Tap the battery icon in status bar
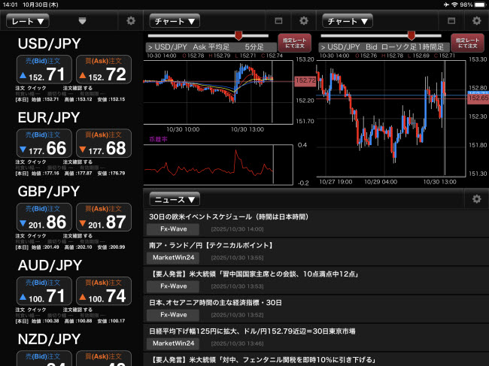This screenshot has width=489, height=366. 480,5
